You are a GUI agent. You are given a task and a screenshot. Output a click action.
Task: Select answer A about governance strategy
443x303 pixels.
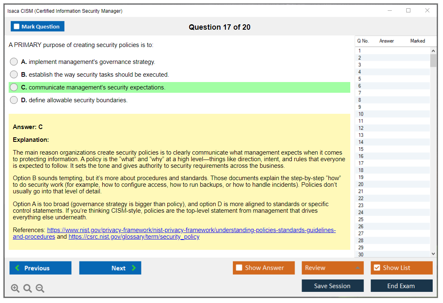[14, 62]
